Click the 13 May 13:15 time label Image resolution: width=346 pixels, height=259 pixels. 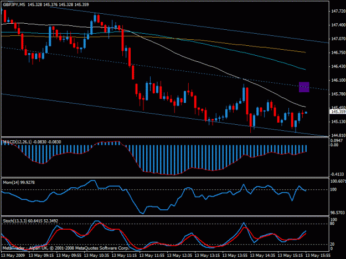207,256
